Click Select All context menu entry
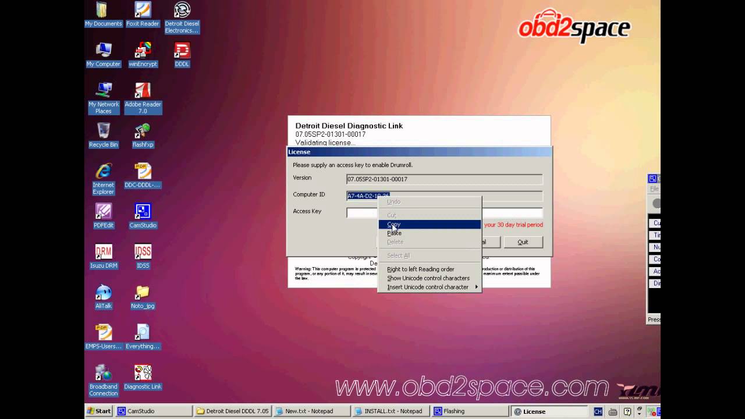Image resolution: width=745 pixels, height=419 pixels. click(x=430, y=255)
